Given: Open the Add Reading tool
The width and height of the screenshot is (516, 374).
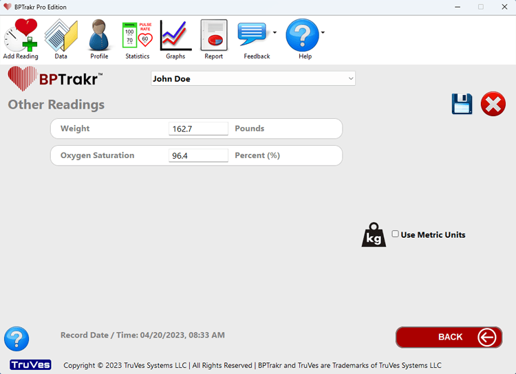Looking at the screenshot, I should pos(21,37).
